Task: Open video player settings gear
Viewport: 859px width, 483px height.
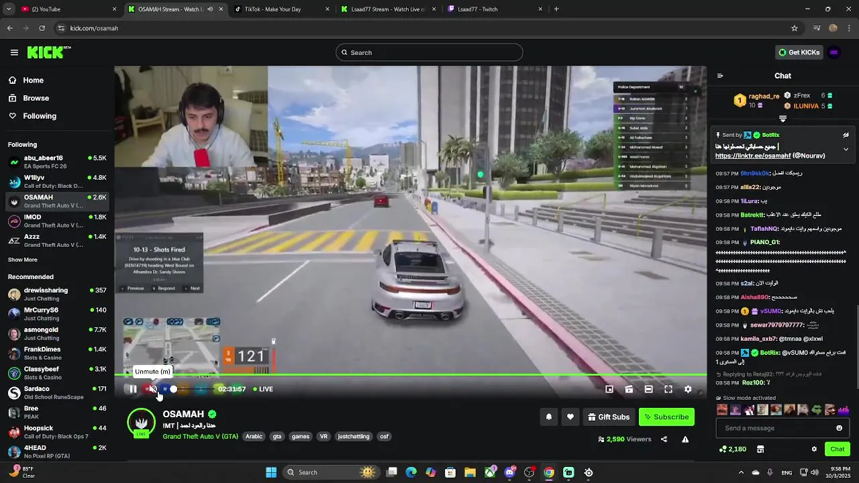Action: click(688, 389)
